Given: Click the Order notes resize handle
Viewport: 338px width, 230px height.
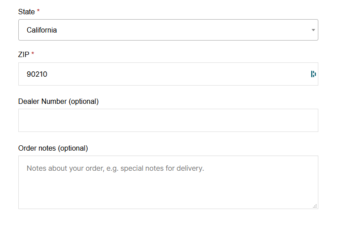Looking at the screenshot, I should click(315, 205).
